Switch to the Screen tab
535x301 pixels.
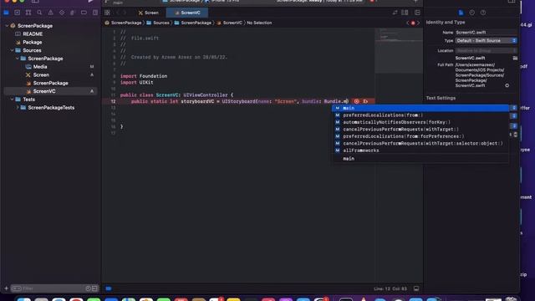[x=149, y=13]
